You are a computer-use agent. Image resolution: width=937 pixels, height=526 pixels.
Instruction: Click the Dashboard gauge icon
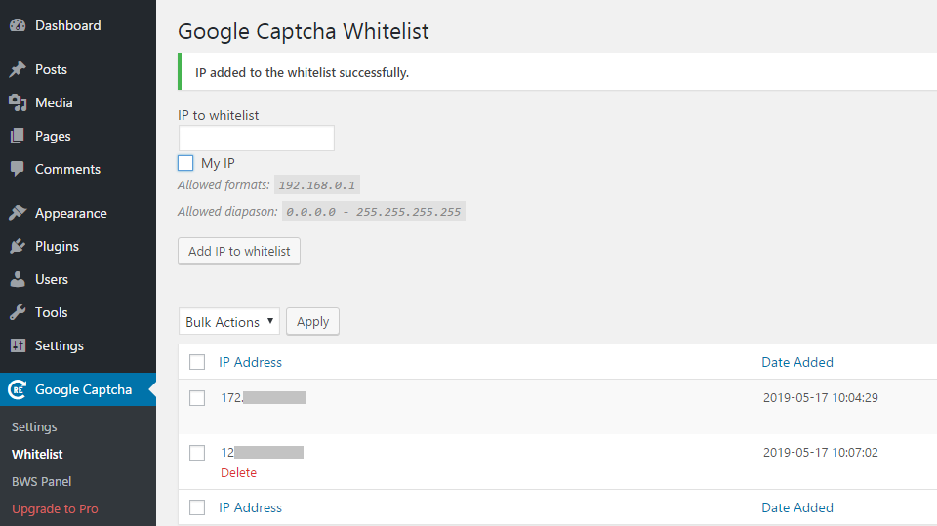click(x=18, y=25)
